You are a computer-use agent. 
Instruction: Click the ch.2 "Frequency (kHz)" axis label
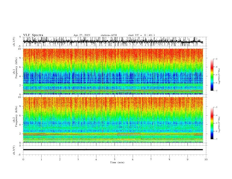coord(16,116)
